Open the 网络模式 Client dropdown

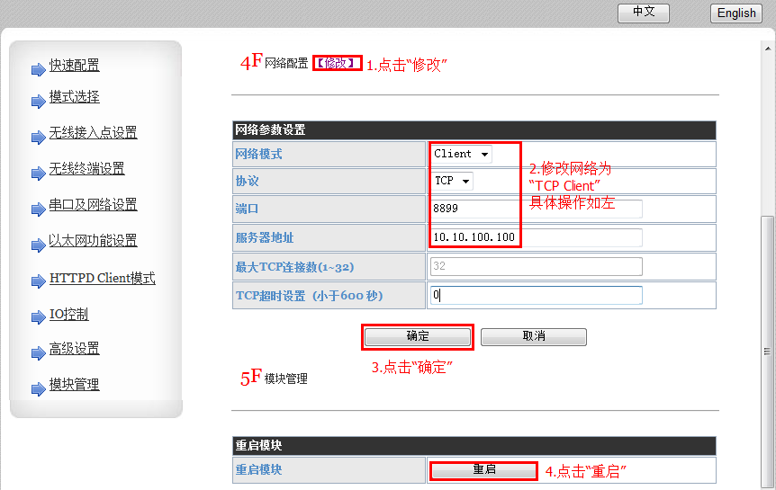click(461, 154)
